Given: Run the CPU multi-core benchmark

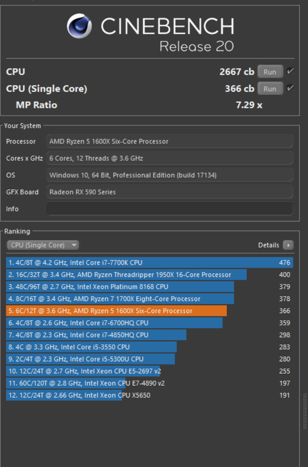Looking at the screenshot, I should pyautogui.click(x=270, y=72).
